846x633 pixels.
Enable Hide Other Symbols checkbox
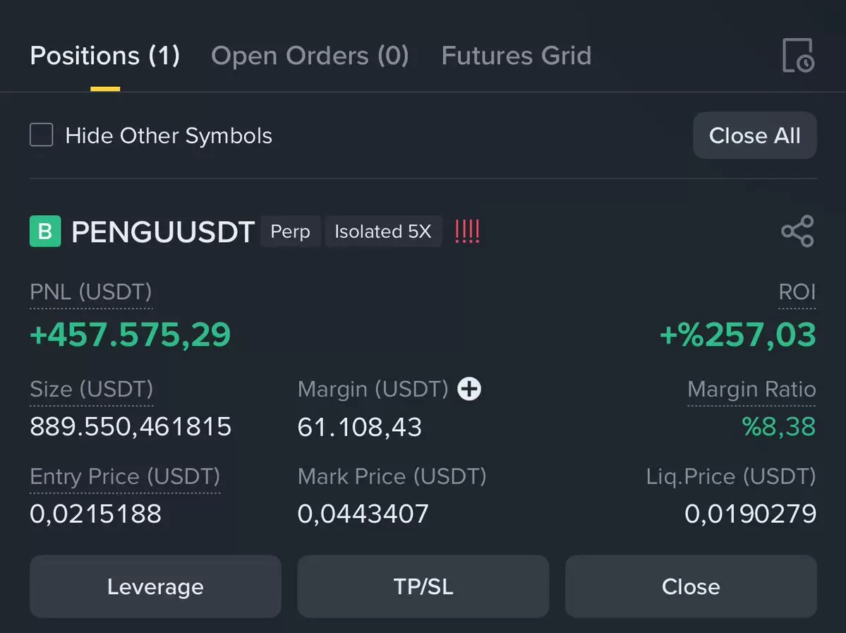[42, 135]
